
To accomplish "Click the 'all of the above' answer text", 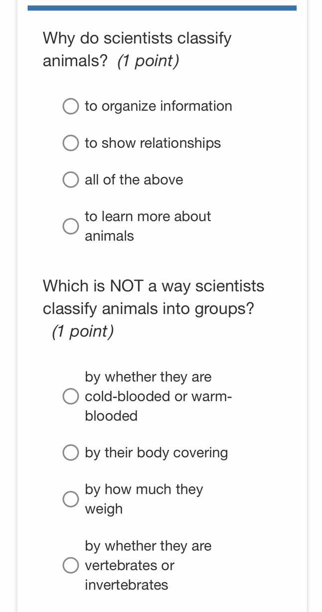I will click(x=134, y=179).
